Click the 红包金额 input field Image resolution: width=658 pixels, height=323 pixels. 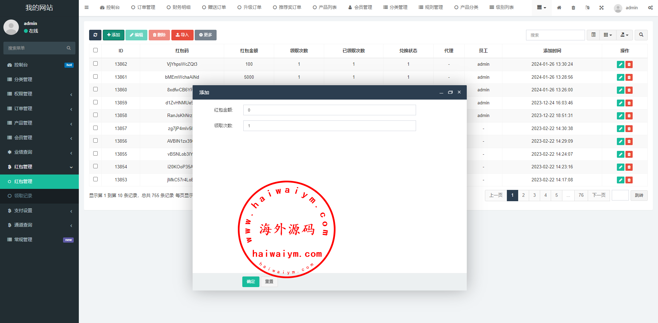(x=329, y=110)
